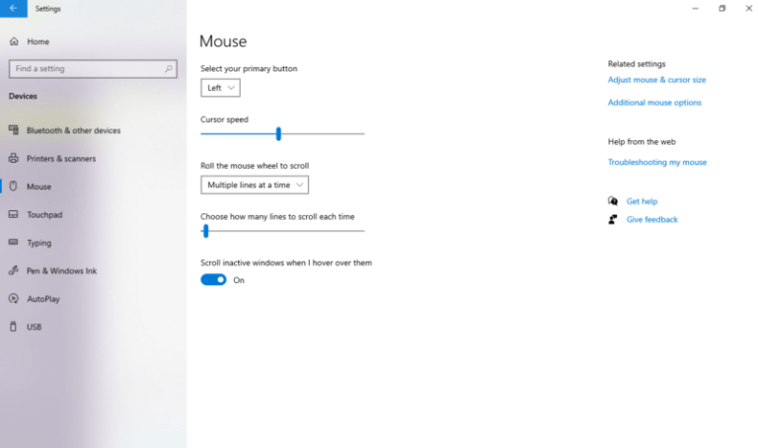Viewport: 758px width, 448px height.
Task: Click the search magnifier icon
Action: pyautogui.click(x=168, y=69)
